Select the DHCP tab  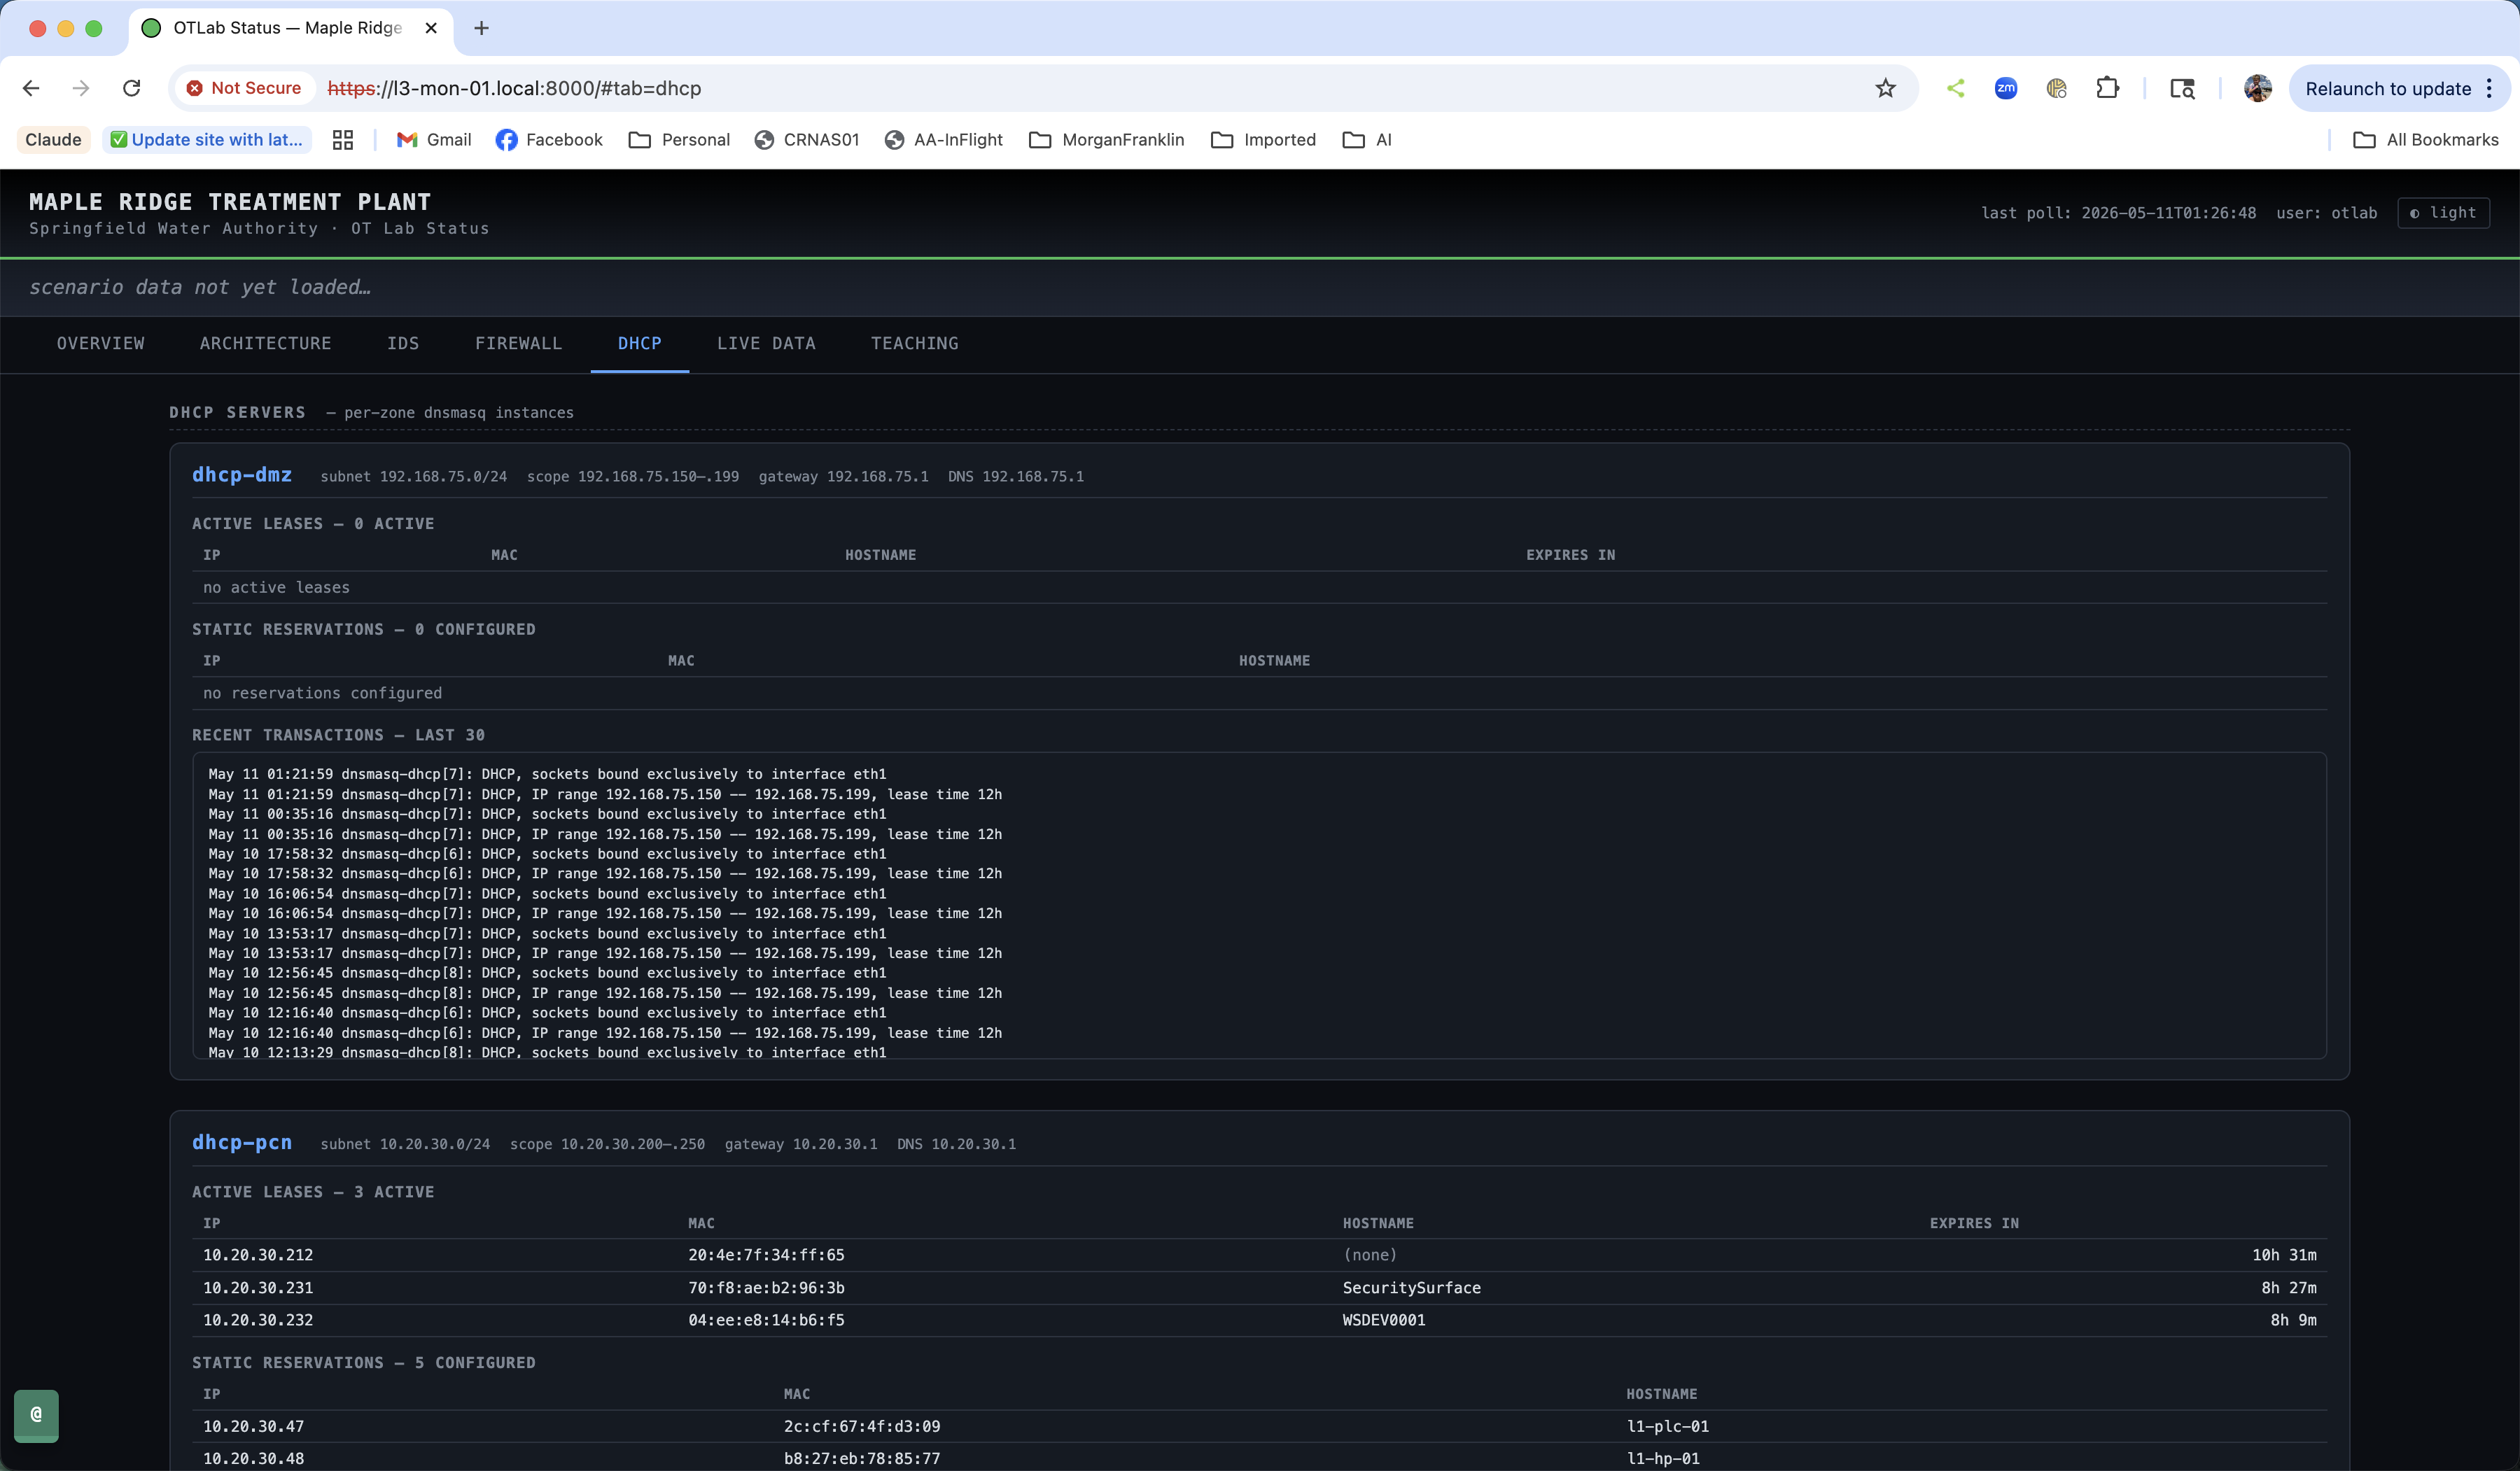tap(640, 343)
